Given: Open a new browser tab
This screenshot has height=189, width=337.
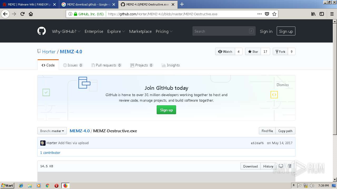Looking at the screenshot, I should coord(182,4).
